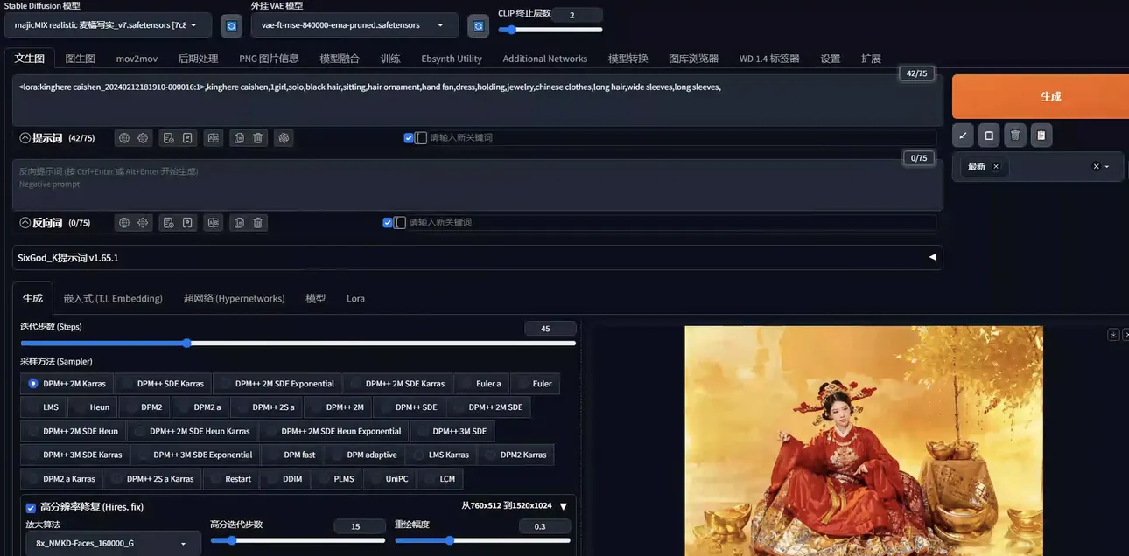The width and height of the screenshot is (1129, 556).
Task: Click the arrow icon to read last generation parameters
Action: click(x=963, y=136)
